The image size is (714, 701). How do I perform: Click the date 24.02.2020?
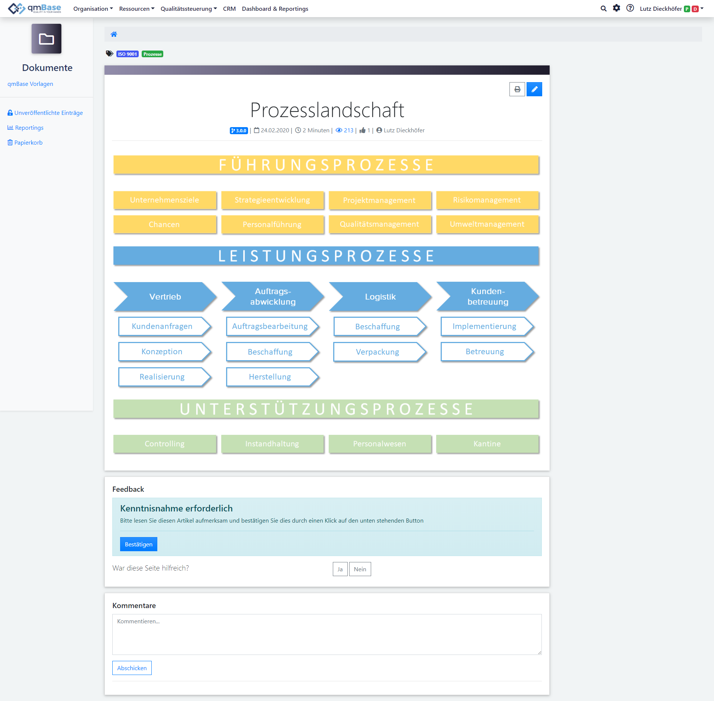275,130
